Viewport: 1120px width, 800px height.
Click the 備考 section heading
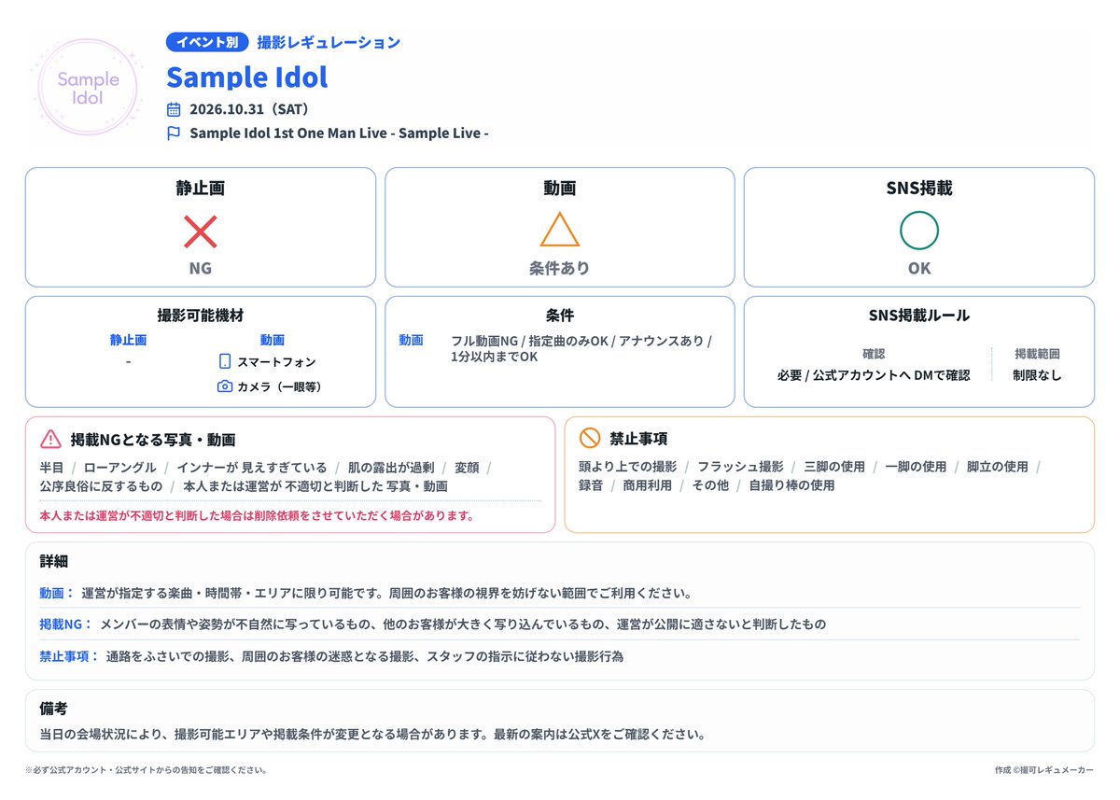pyautogui.click(x=53, y=709)
